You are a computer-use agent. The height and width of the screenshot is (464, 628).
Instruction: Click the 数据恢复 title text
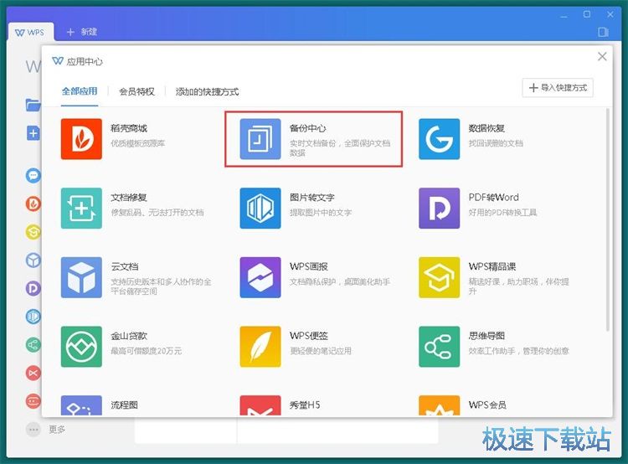[486, 128]
